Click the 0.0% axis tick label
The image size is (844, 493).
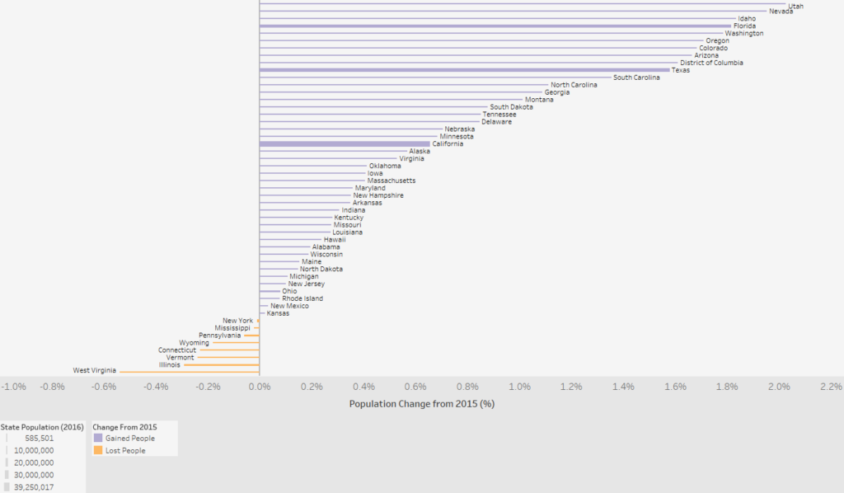[x=260, y=387]
